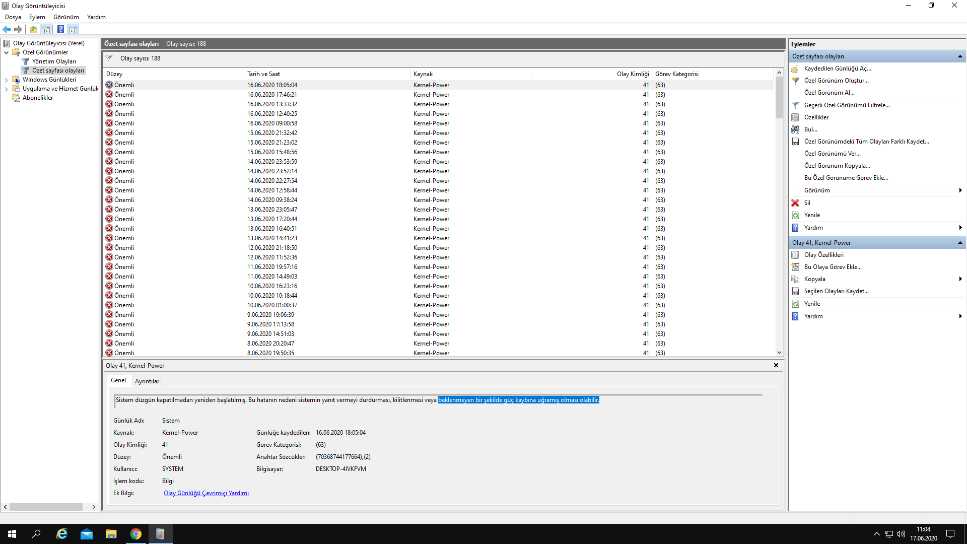Click Olay Özellikleri in actions pane

tap(823, 255)
